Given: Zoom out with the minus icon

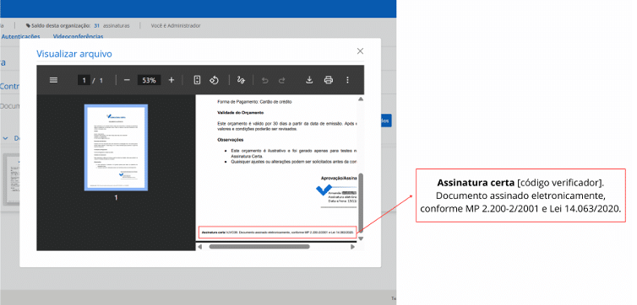Looking at the screenshot, I should coord(127,80).
